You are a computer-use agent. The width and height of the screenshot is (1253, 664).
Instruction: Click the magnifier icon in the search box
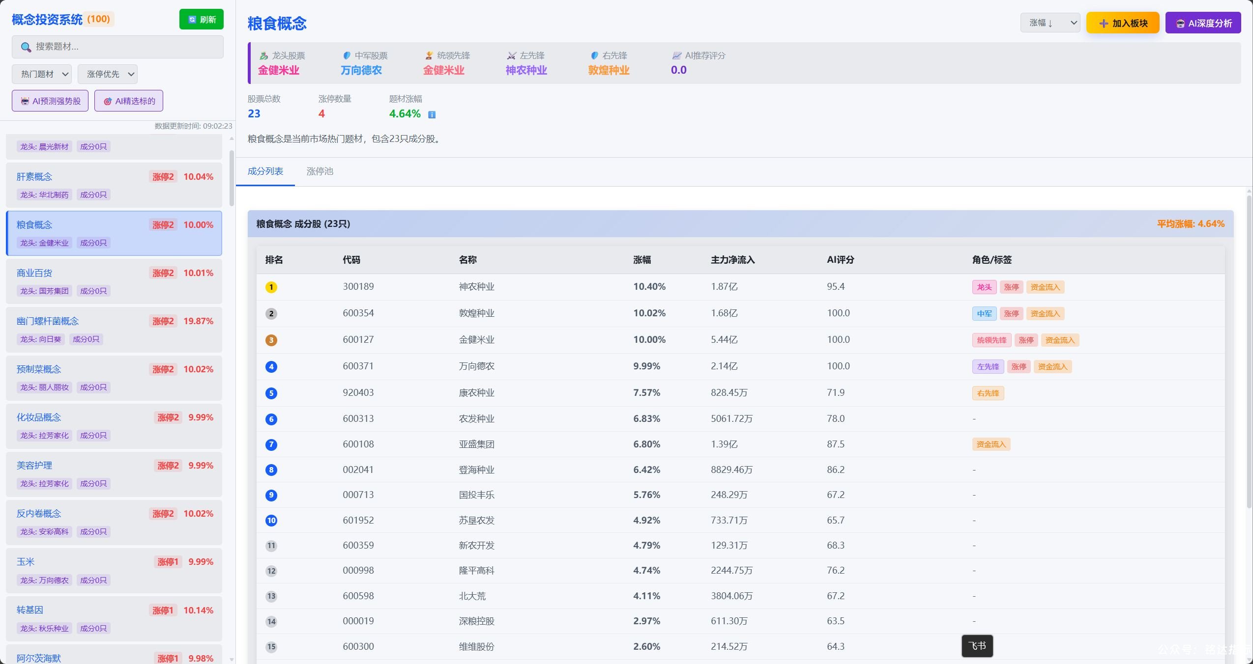pyautogui.click(x=26, y=47)
